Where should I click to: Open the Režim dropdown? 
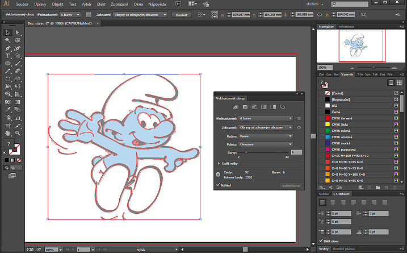click(266, 136)
